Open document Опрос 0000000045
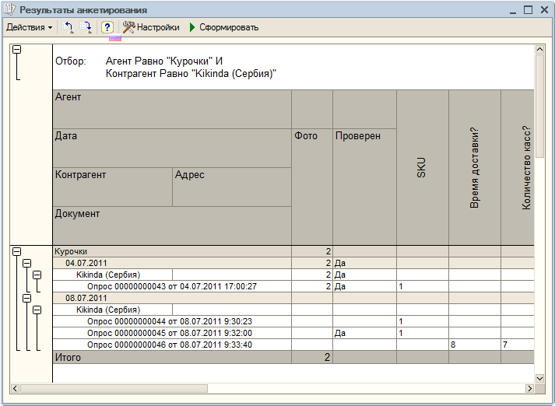 pyautogui.click(x=172, y=333)
